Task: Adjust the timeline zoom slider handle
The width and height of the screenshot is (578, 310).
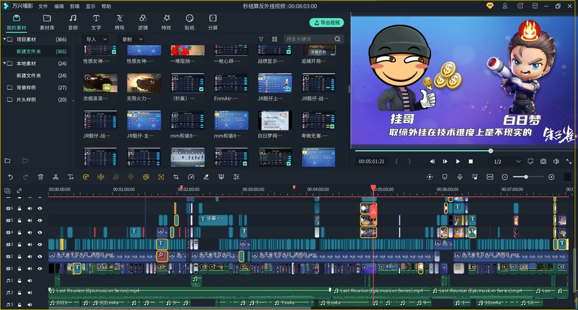Action: [526, 177]
